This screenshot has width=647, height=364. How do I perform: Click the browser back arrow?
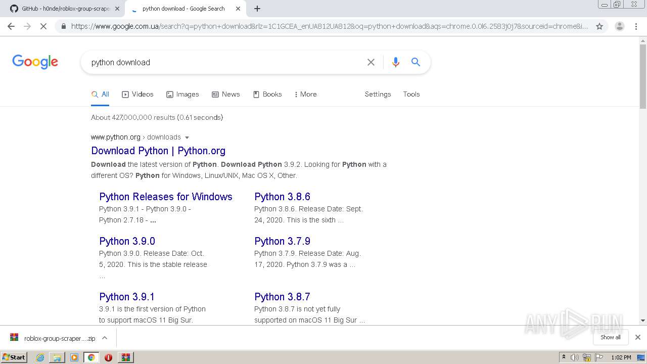click(11, 26)
